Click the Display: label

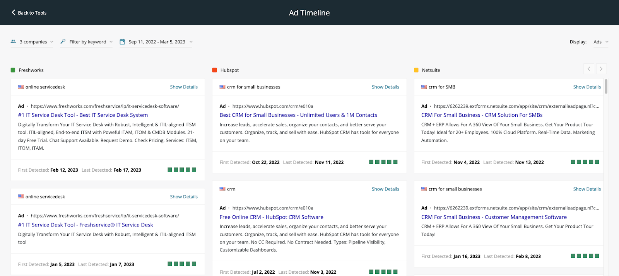(578, 42)
